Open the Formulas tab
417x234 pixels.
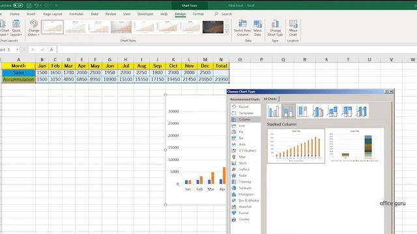click(x=76, y=14)
